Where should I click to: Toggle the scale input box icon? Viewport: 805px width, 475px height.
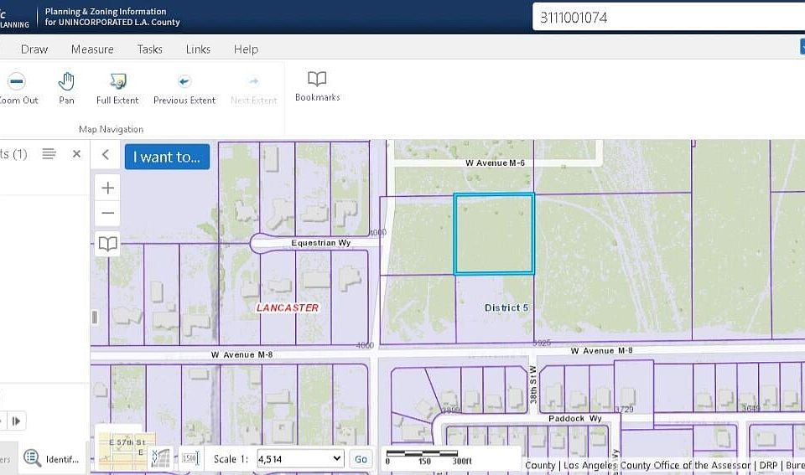190,457
